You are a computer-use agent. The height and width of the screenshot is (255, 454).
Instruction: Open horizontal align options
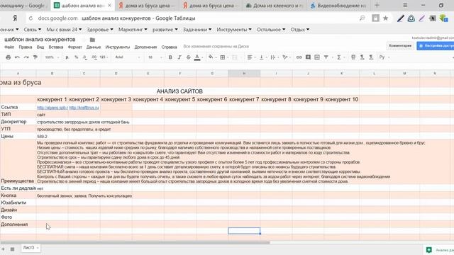(250, 57)
